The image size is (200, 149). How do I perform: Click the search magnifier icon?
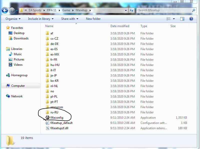coord(193,10)
